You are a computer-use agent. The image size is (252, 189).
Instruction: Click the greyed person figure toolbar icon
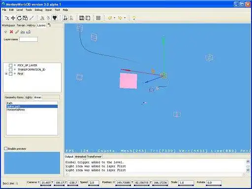tap(42, 18)
